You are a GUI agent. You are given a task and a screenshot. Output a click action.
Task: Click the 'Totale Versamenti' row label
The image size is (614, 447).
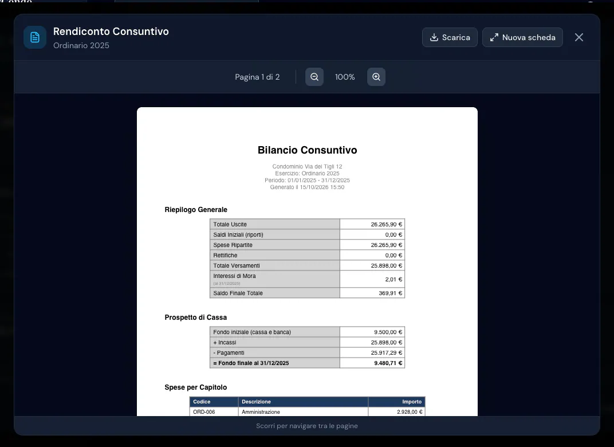(x=237, y=265)
